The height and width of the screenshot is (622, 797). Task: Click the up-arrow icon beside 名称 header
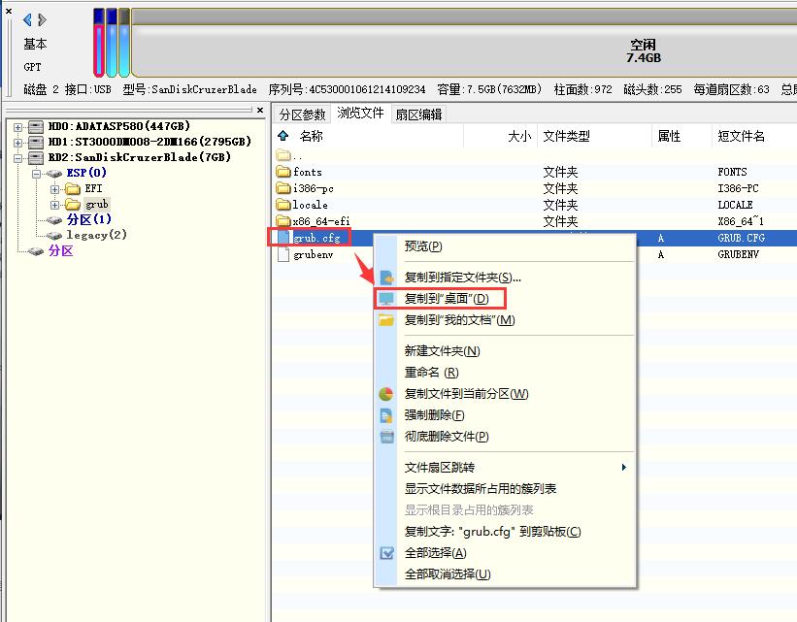(283, 137)
